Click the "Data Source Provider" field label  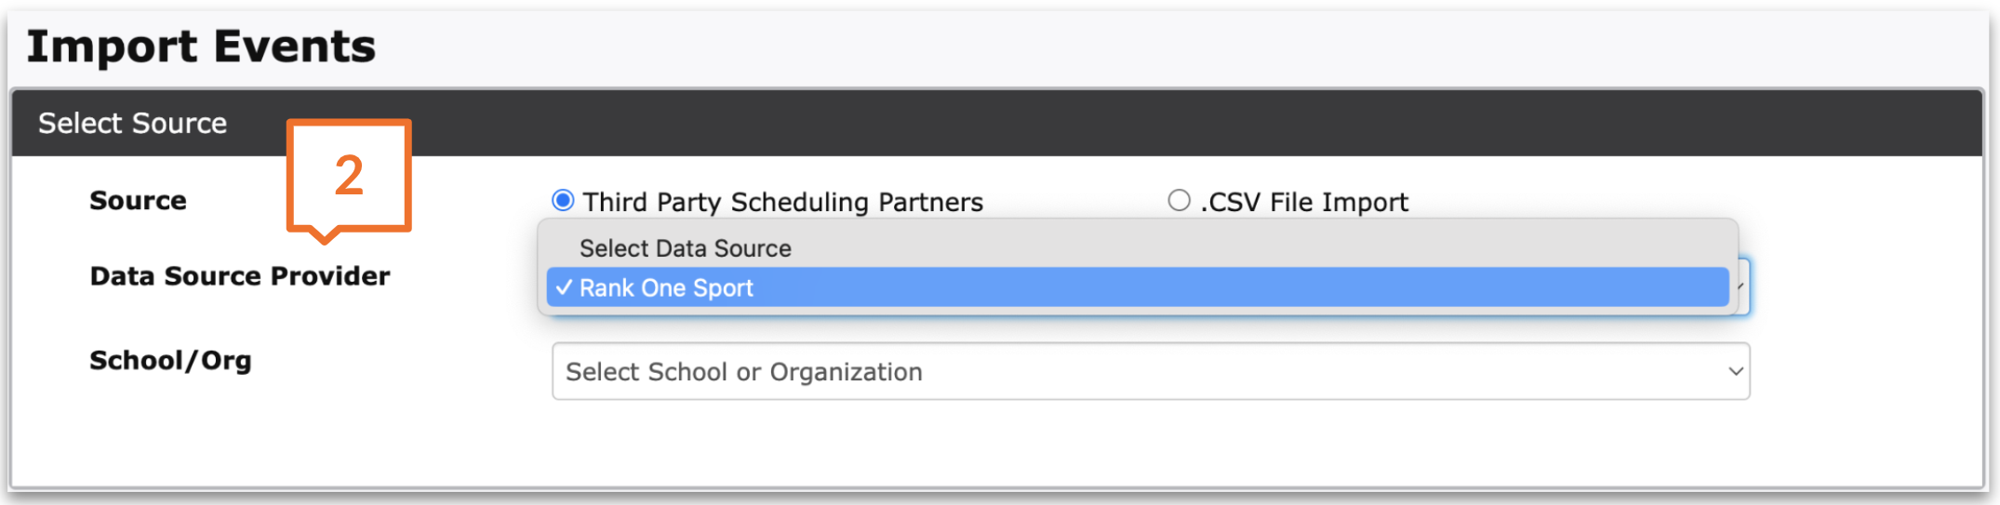point(240,276)
